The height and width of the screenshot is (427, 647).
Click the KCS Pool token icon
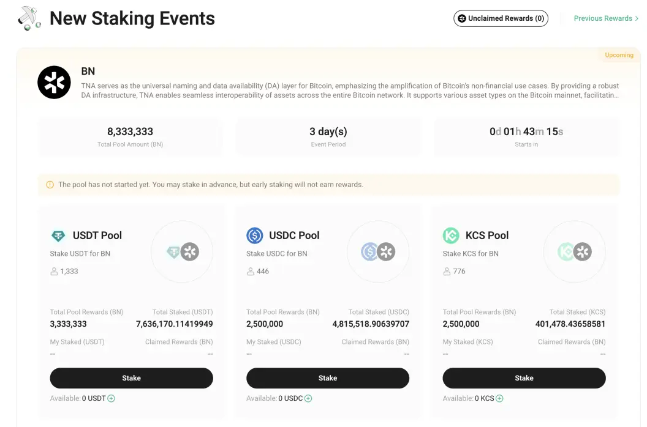click(451, 236)
